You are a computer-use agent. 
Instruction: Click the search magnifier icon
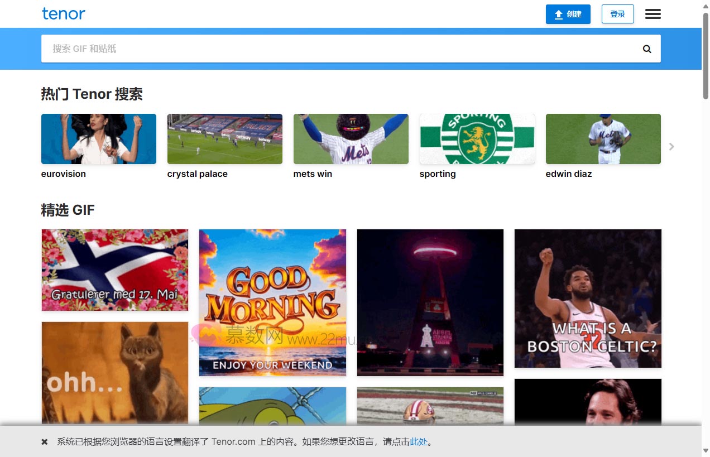(x=647, y=49)
